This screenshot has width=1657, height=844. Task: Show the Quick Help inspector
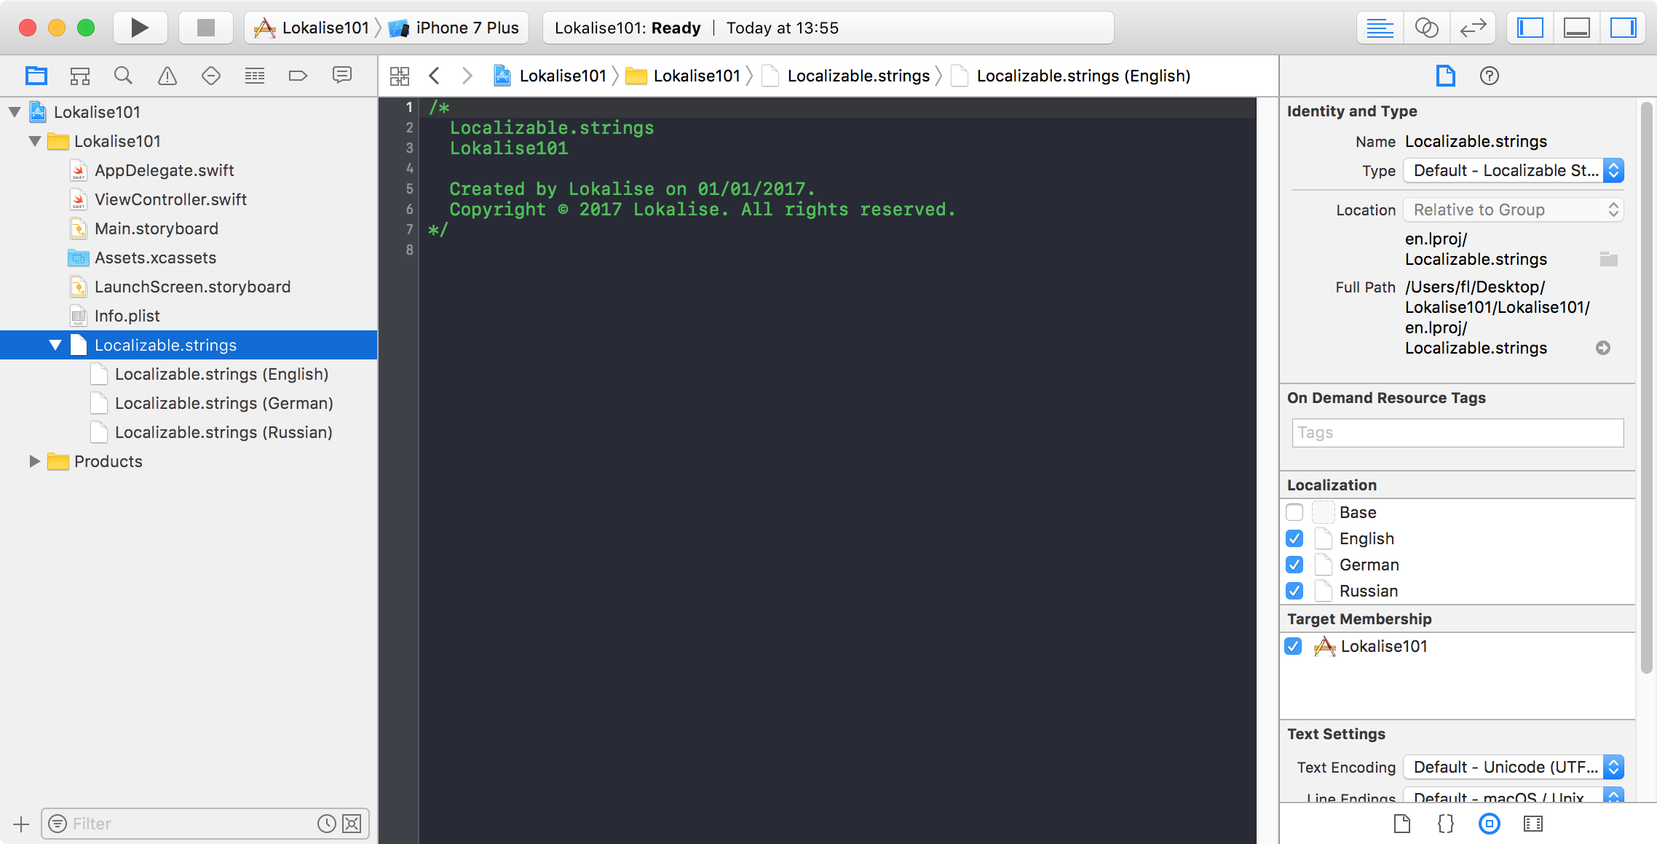(1490, 76)
